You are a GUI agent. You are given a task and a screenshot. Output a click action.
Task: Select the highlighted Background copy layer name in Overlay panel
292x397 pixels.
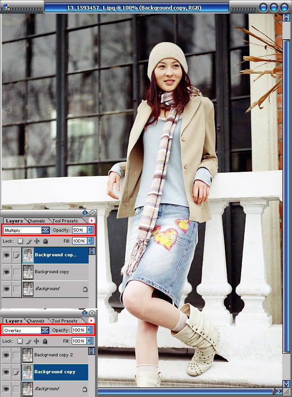(x=55, y=372)
